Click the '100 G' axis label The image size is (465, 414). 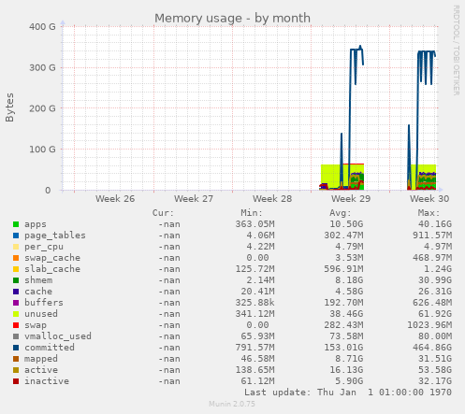tap(42, 150)
